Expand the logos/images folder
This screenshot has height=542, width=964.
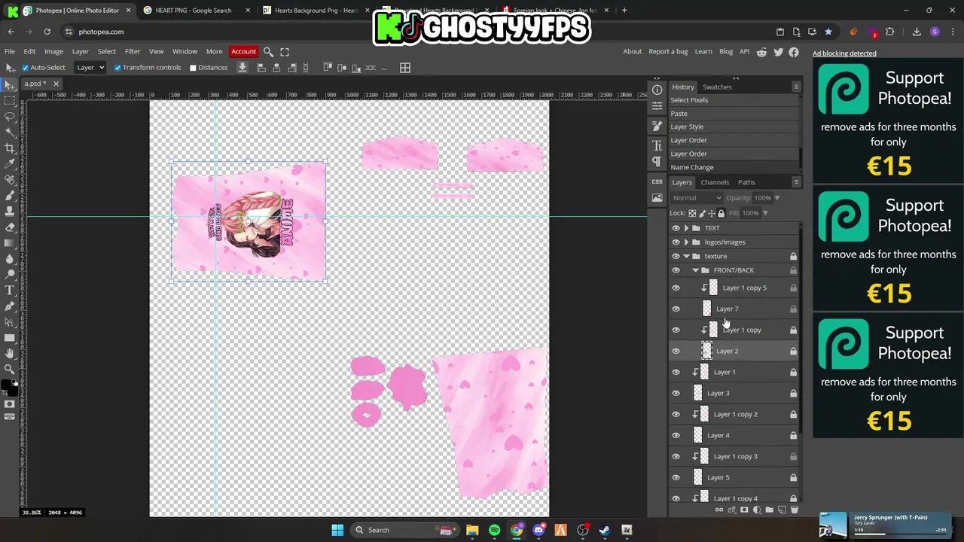coord(686,242)
